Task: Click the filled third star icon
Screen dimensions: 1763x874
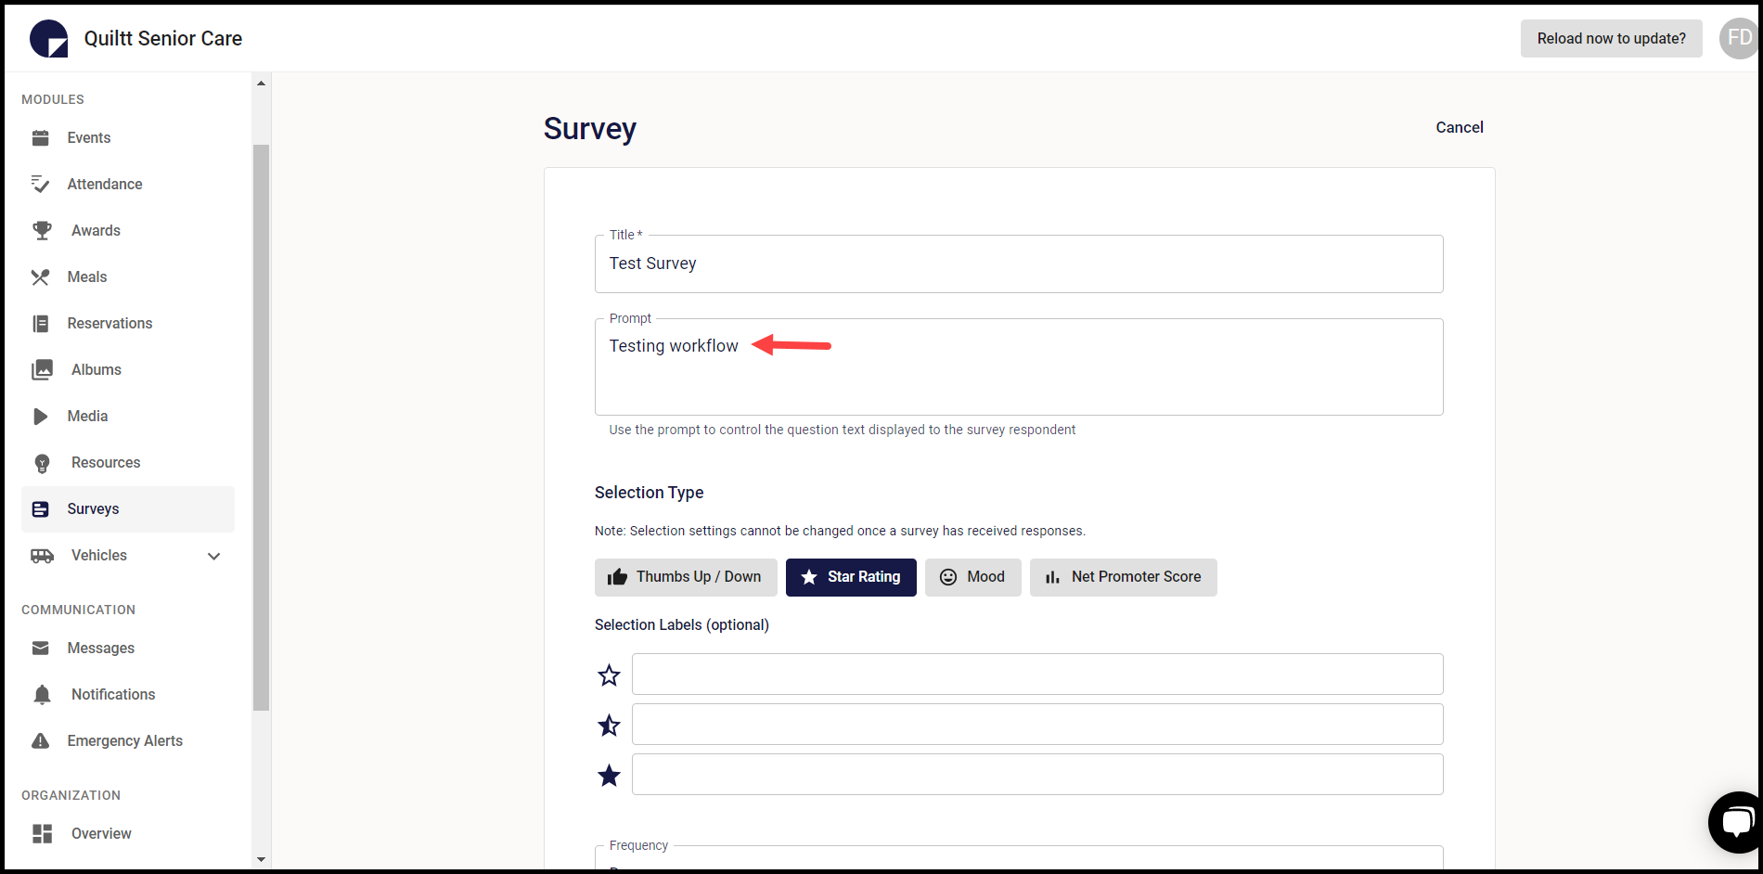Action: click(609, 774)
